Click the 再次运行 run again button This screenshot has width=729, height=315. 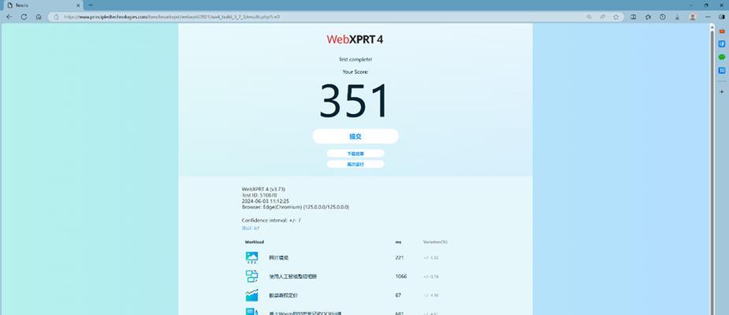[355, 164]
